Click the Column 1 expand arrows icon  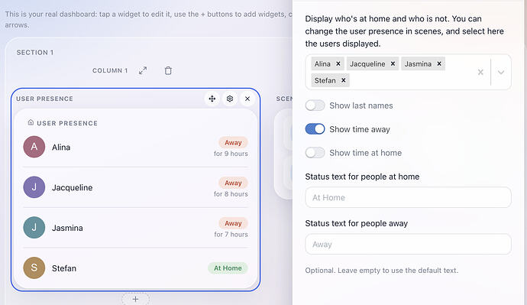pos(143,70)
